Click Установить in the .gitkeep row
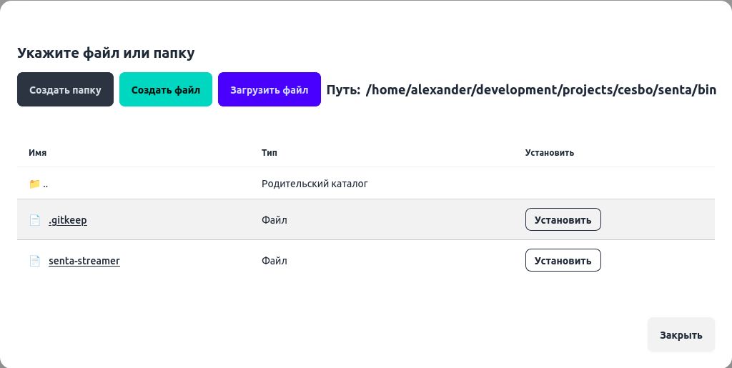Screen dimensions: 732x368 tap(563, 219)
